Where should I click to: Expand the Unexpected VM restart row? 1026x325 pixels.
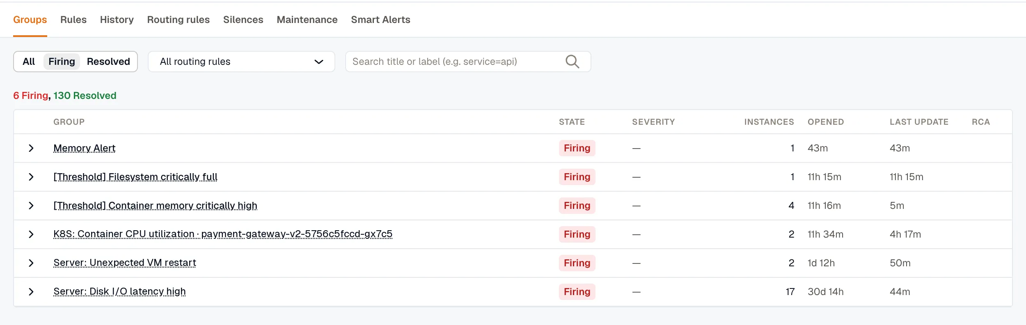pyautogui.click(x=31, y=263)
